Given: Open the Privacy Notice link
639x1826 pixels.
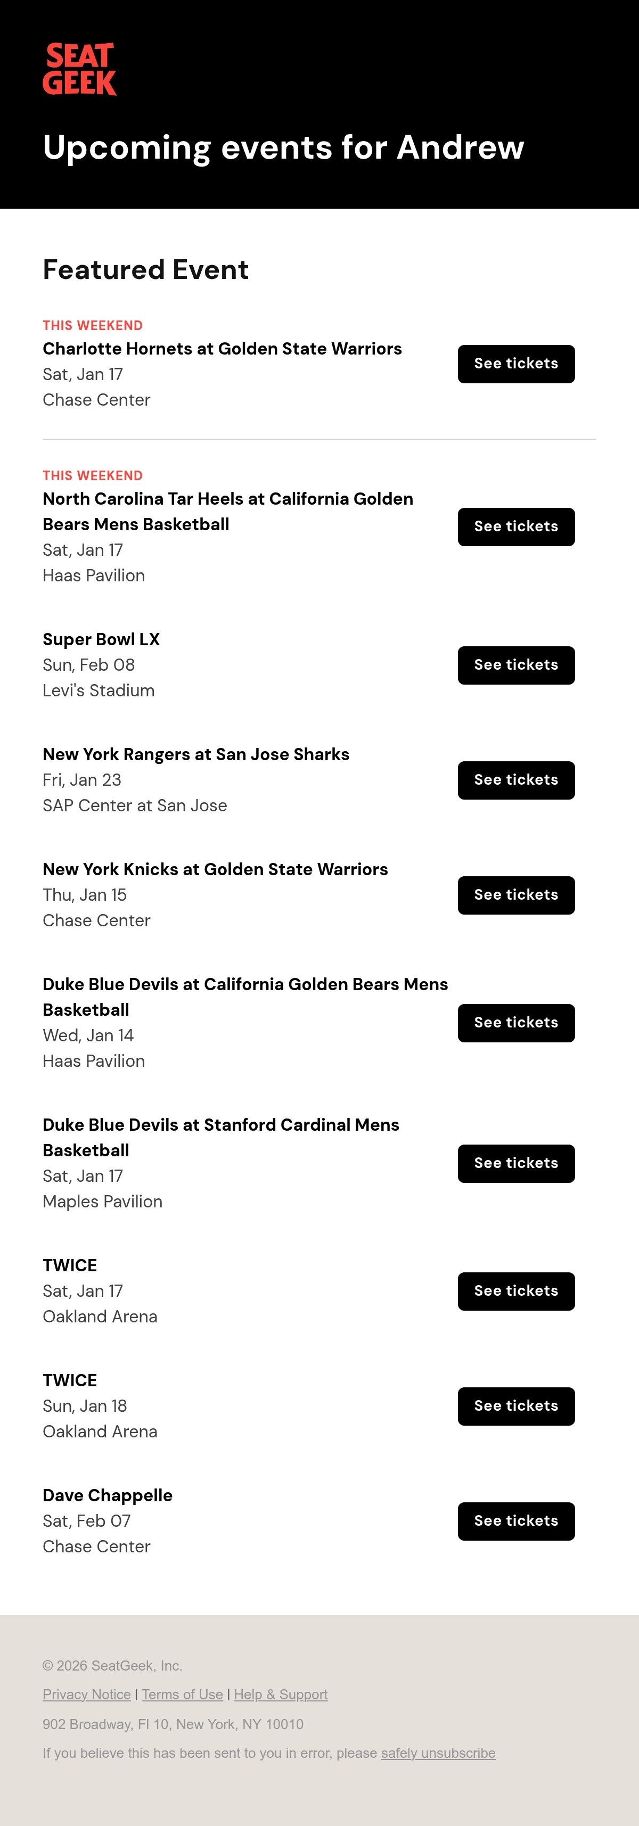Looking at the screenshot, I should [86, 1694].
